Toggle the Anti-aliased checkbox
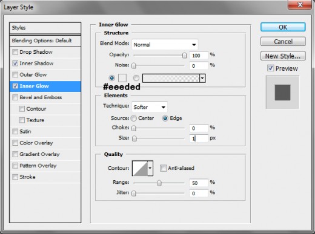The image size is (315, 234). tap(163, 168)
